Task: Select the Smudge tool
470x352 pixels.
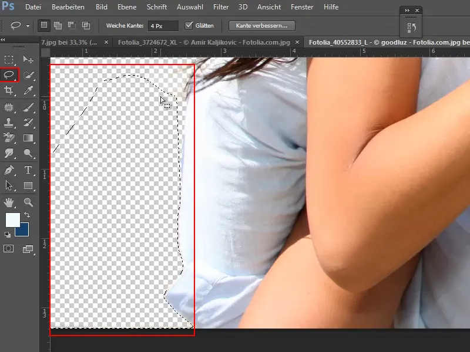Action: pos(9,153)
